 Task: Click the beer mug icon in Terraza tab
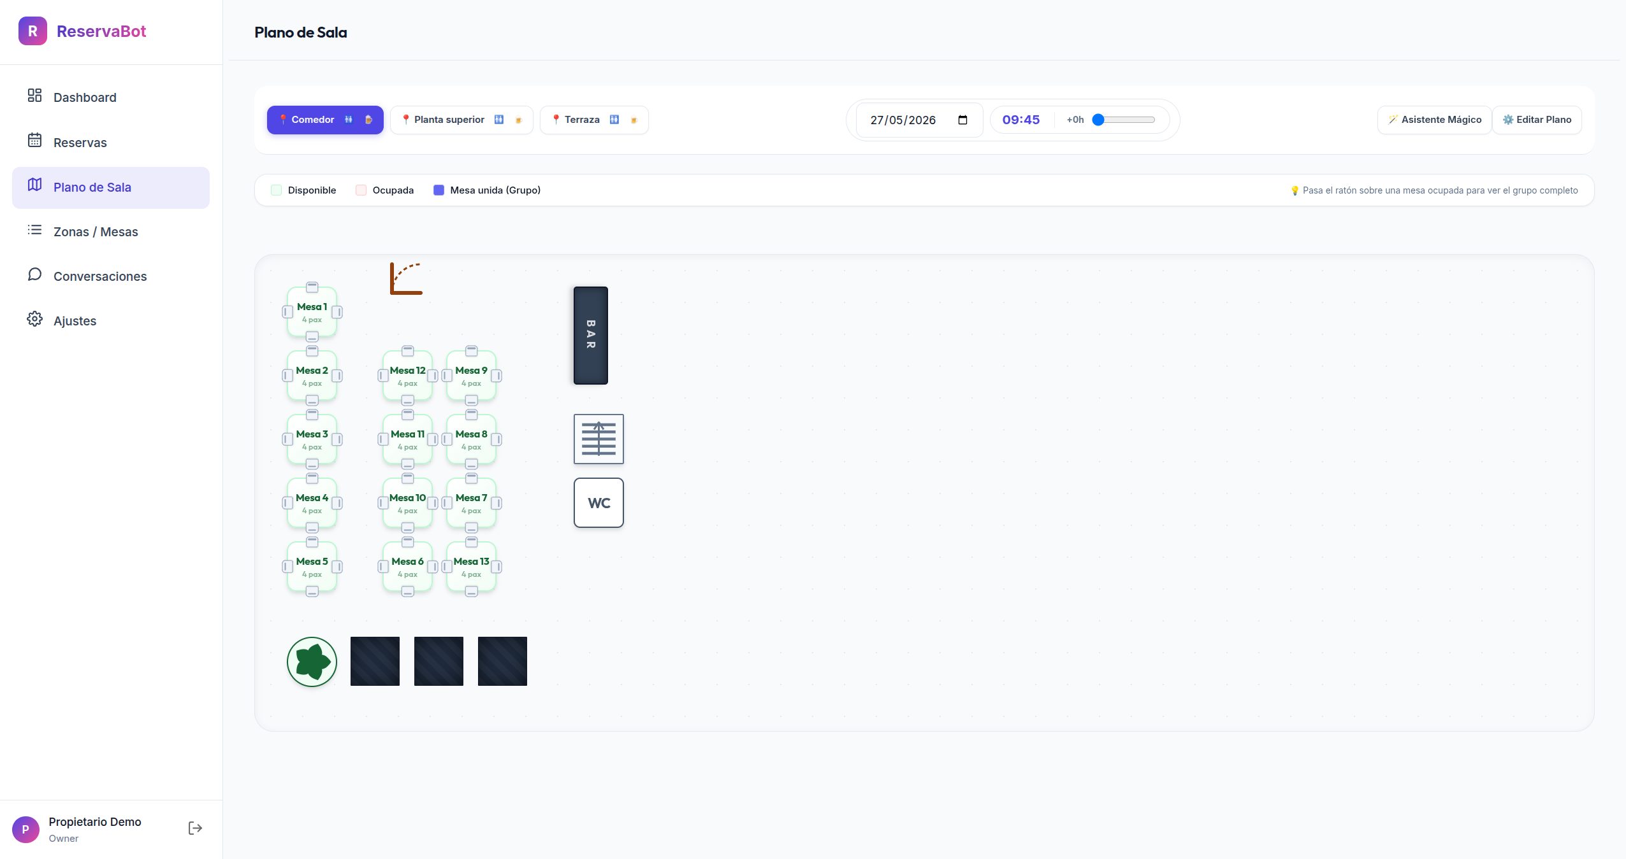[x=634, y=120]
